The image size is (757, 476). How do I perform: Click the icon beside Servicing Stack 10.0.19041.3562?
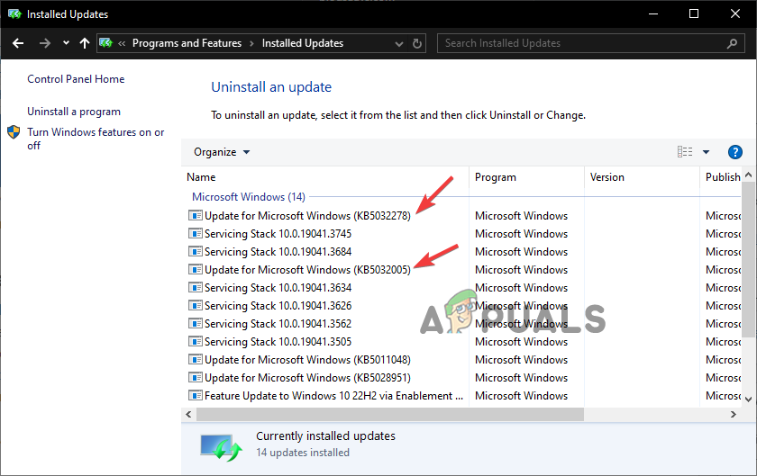(195, 324)
